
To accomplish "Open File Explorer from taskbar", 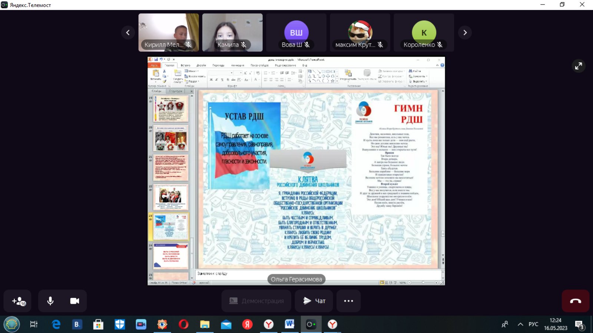I will 205,324.
